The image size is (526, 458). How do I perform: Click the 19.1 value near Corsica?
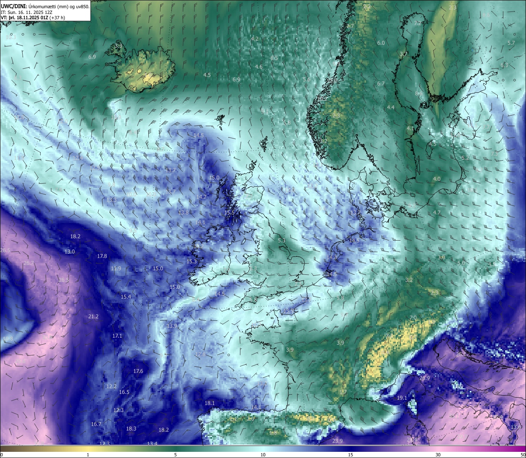[x=402, y=398]
